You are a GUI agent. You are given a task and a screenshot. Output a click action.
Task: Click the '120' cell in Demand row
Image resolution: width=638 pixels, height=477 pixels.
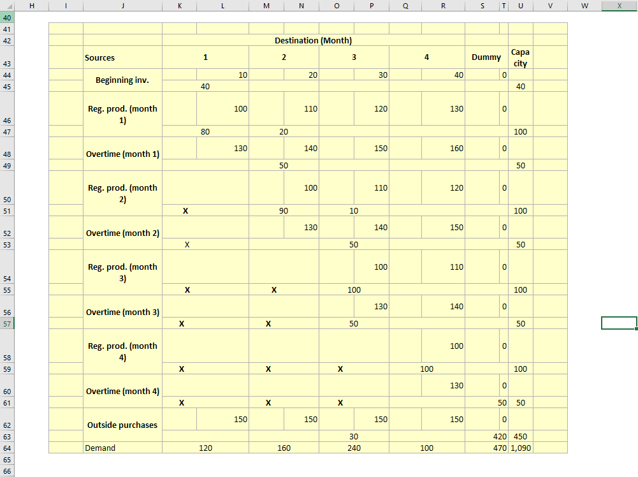[x=205, y=448]
